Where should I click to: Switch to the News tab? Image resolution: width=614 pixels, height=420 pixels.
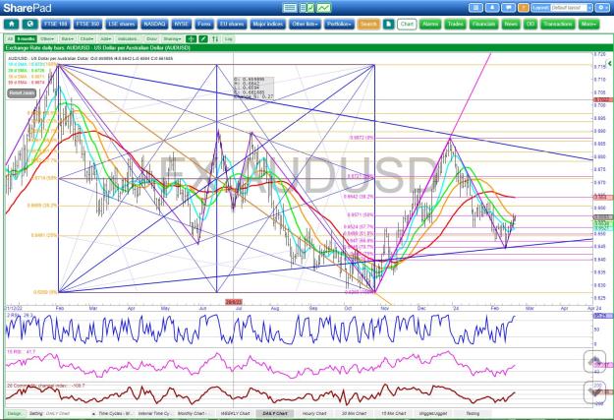coord(511,24)
